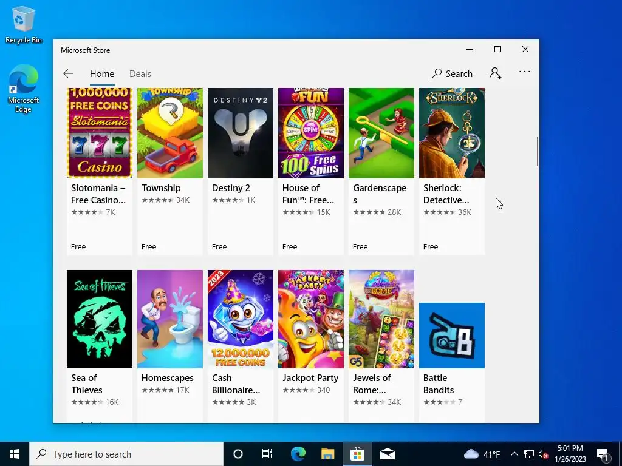
Task: Click the Jackpot Party title text
Action: 310,377
